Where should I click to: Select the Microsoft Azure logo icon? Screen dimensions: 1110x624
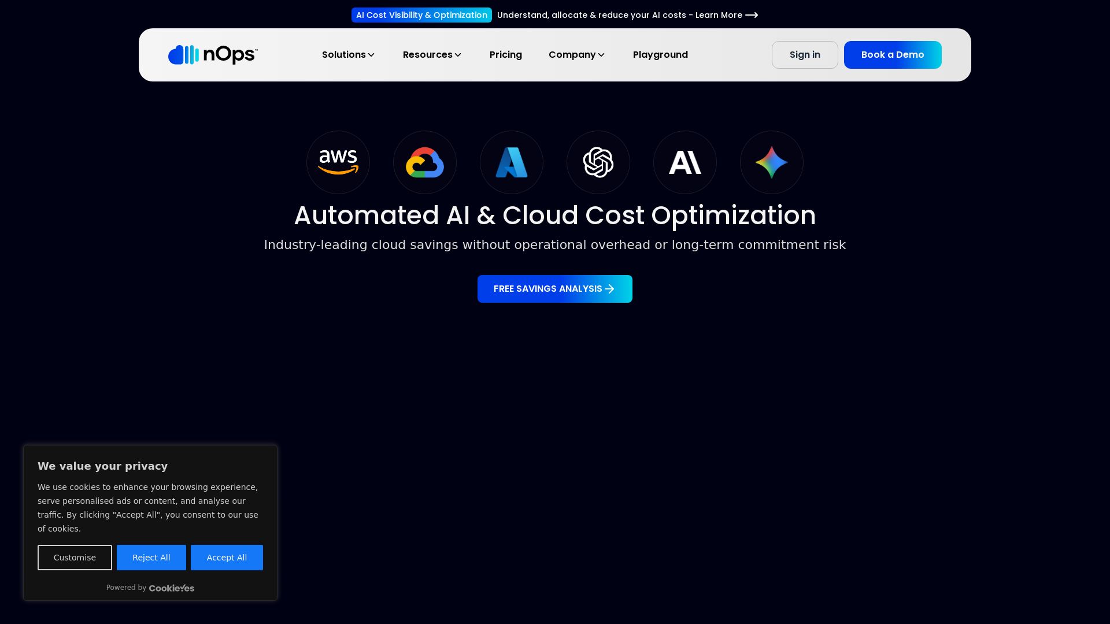pyautogui.click(x=512, y=162)
